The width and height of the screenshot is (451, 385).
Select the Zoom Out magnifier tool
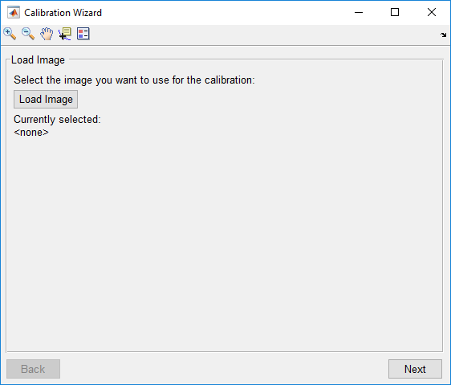click(x=28, y=34)
